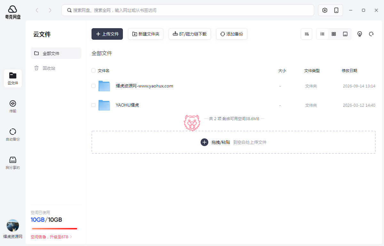Open the 传输 transfer sidebar icon
This screenshot has height=246, width=384.
tap(13, 106)
